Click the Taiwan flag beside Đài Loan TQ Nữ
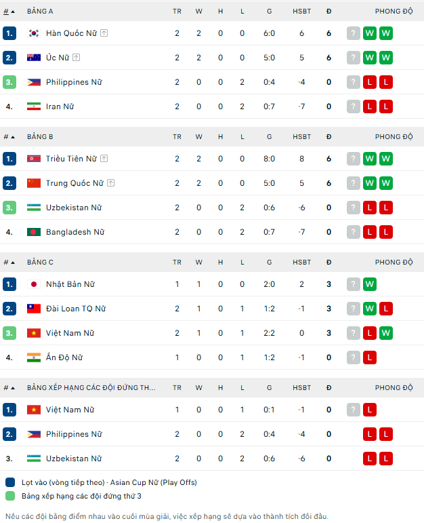This screenshot has width=424, height=523. point(34,309)
